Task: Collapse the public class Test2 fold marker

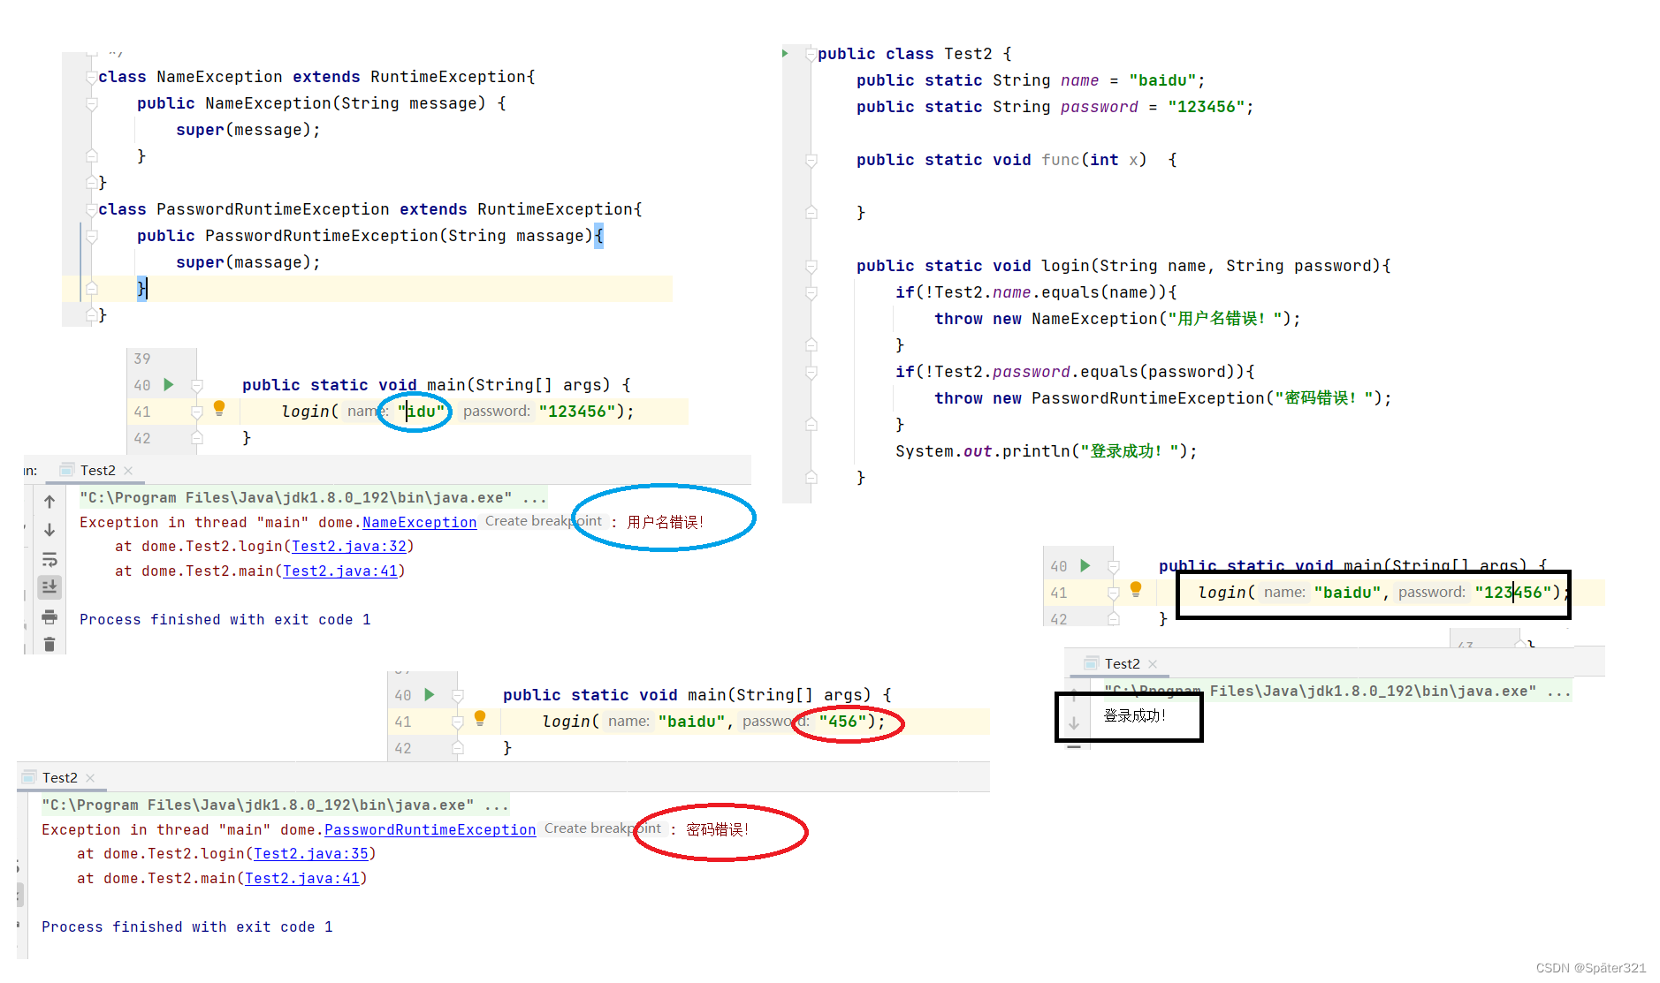Action: tap(811, 55)
